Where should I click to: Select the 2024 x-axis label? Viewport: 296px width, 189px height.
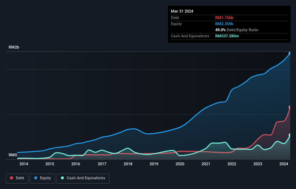tap(284, 164)
